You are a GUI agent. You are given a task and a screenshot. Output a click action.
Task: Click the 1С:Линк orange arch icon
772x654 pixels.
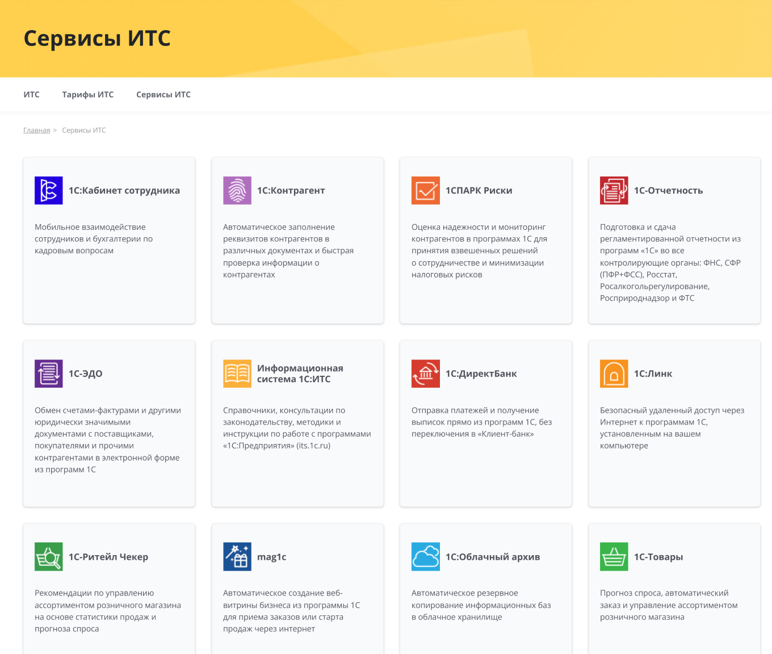tap(614, 374)
